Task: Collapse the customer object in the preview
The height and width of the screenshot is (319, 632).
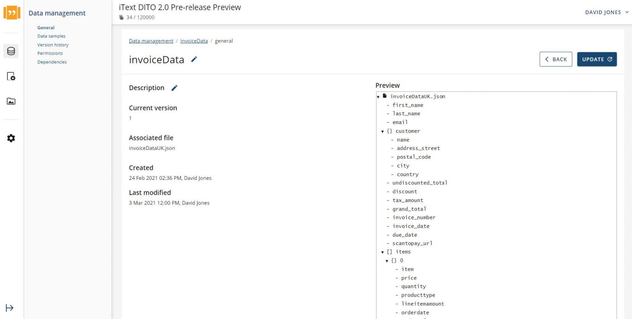Action: pyautogui.click(x=383, y=131)
